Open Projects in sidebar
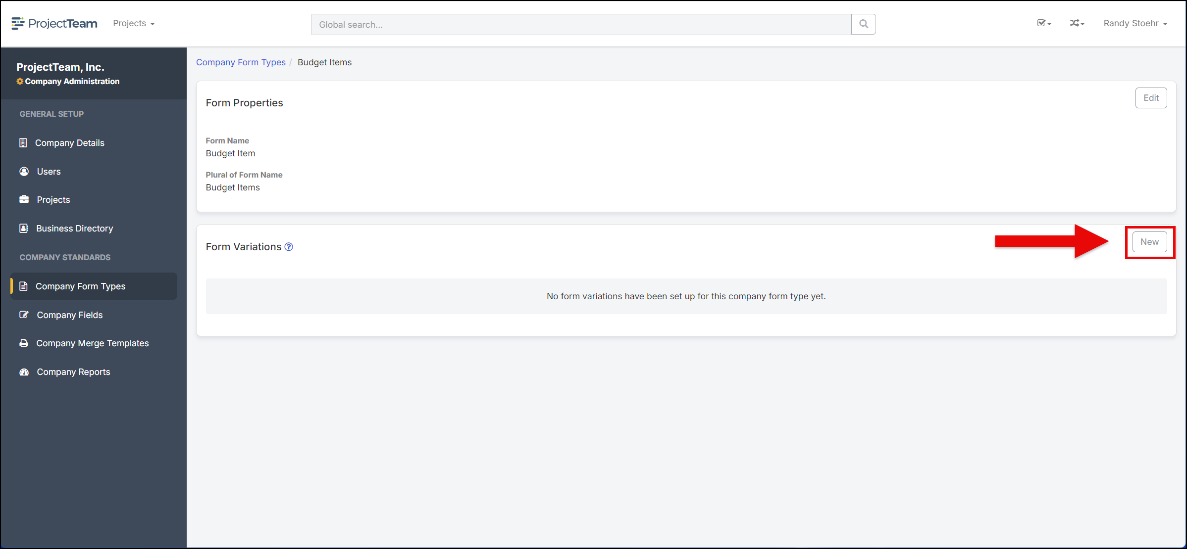1187x549 pixels. click(94, 200)
